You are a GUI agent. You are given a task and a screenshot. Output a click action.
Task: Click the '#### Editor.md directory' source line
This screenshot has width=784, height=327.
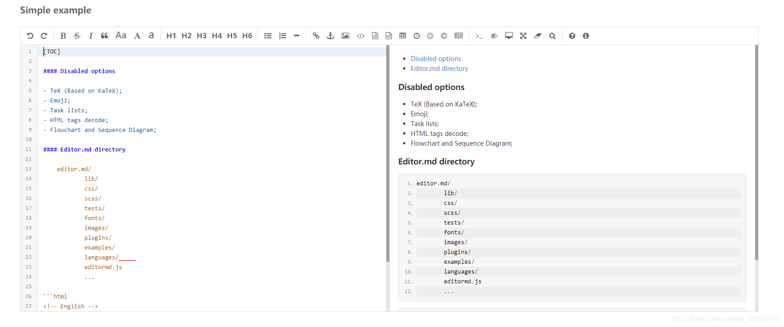(84, 150)
